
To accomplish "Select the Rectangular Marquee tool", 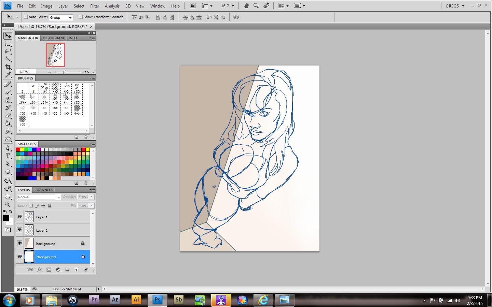I will coord(8,43).
